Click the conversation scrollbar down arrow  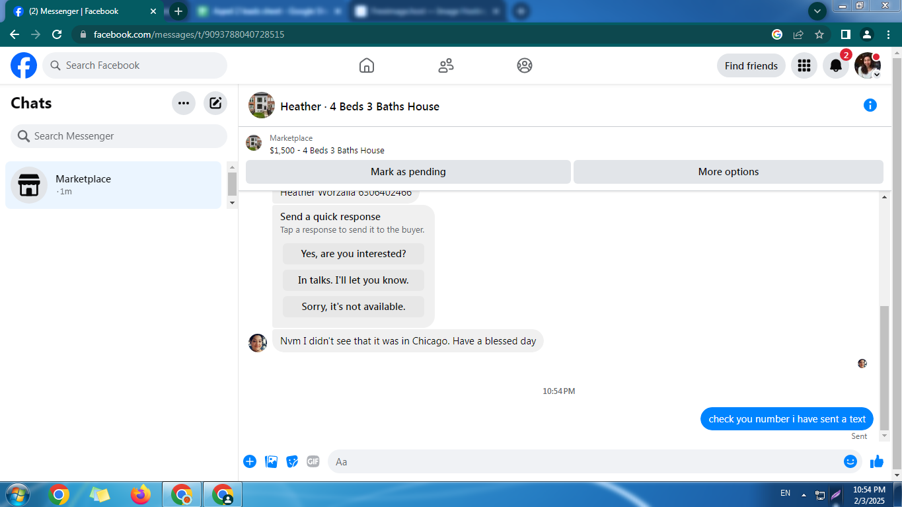pos(885,436)
